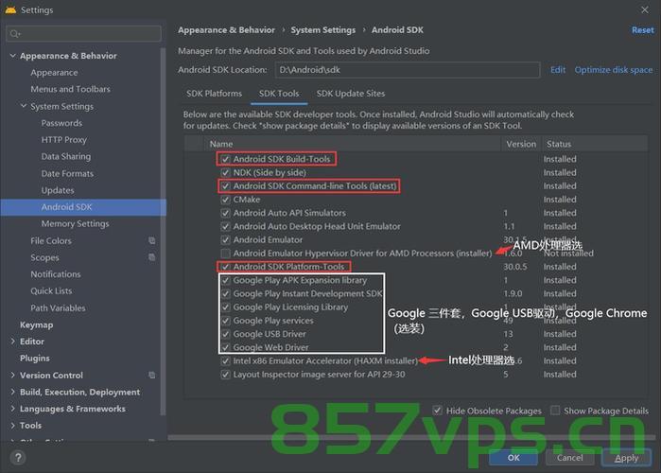Uncheck the CMake checkbox

(x=225, y=200)
